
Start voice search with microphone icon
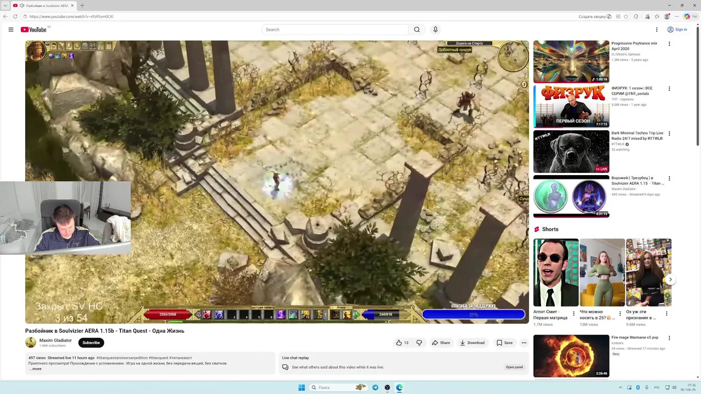(x=435, y=30)
